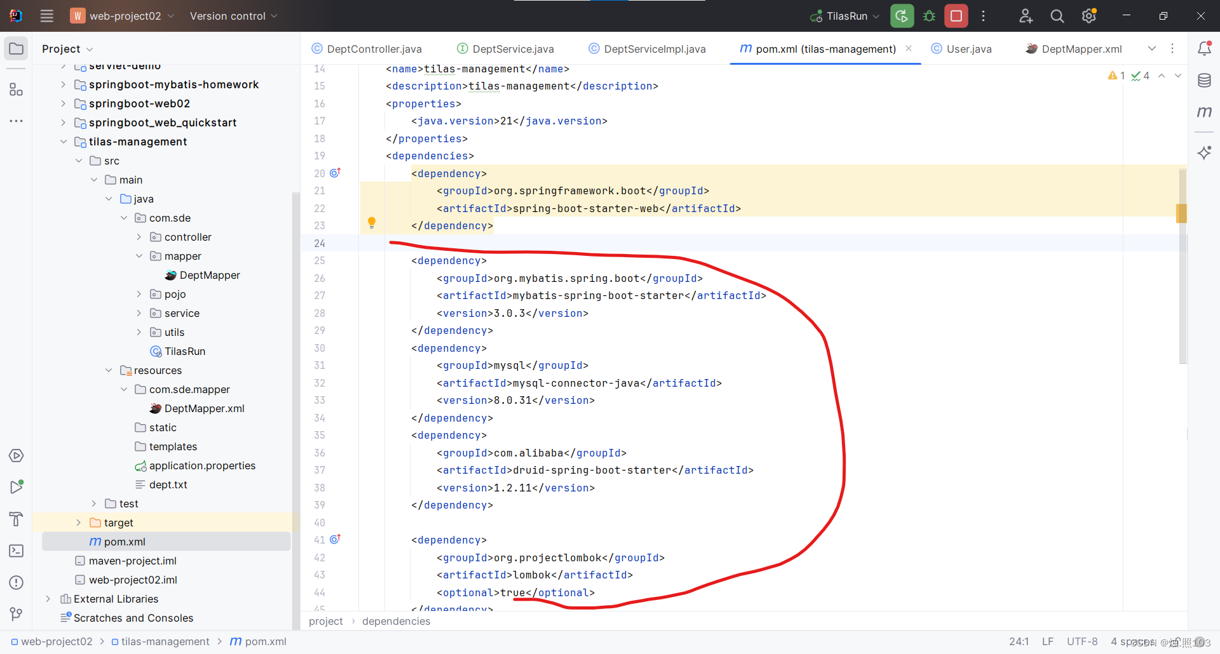Collapse the mapper package
This screenshot has height=654, width=1220.
pyautogui.click(x=139, y=256)
